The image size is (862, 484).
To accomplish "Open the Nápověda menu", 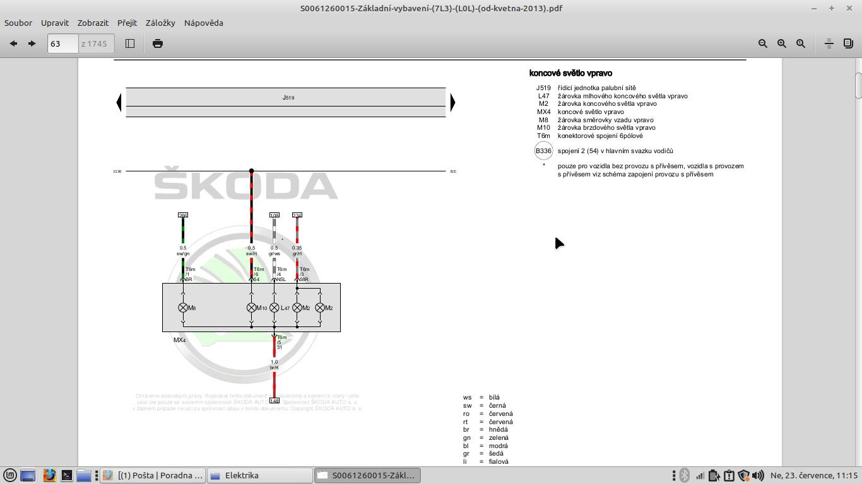I will pos(204,23).
